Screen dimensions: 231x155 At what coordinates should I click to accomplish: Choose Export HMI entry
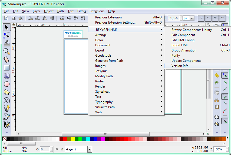click(x=198, y=45)
